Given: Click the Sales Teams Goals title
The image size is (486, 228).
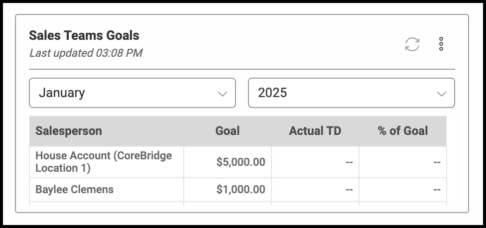Looking at the screenshot, I should pos(84,36).
